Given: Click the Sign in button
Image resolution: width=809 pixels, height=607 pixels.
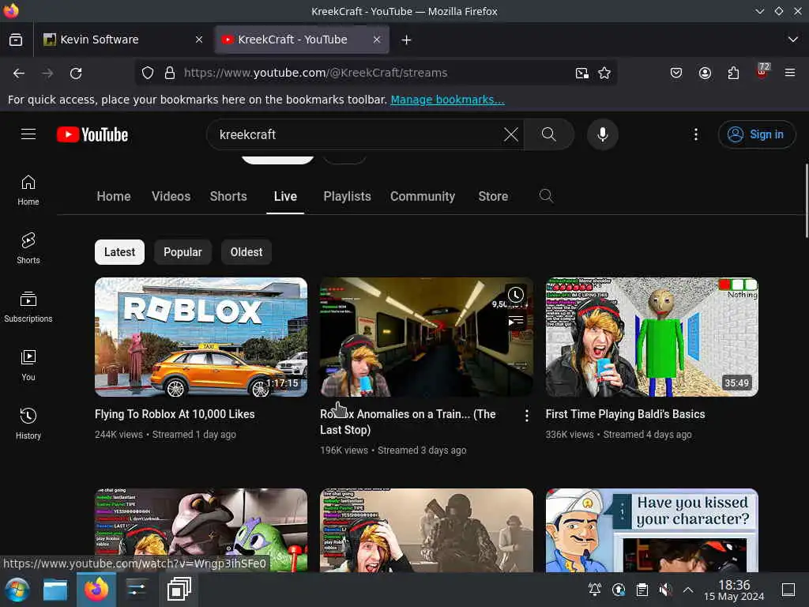Looking at the screenshot, I should pyautogui.click(x=756, y=134).
